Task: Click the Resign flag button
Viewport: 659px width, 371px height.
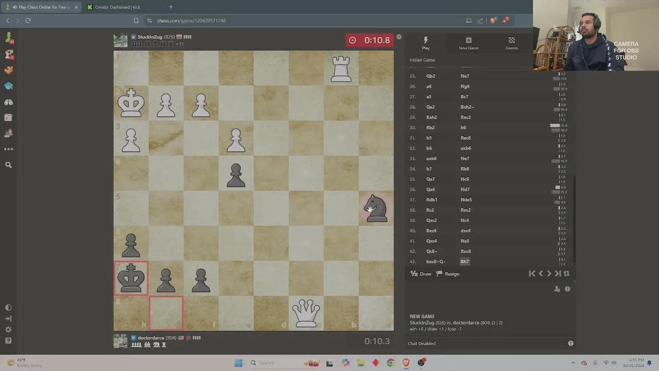Action: [448, 274]
